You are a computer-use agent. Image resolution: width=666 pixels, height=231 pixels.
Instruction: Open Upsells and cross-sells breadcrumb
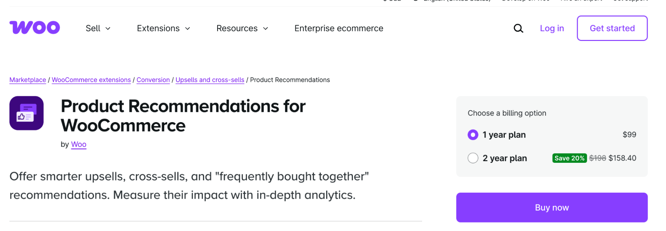point(210,80)
